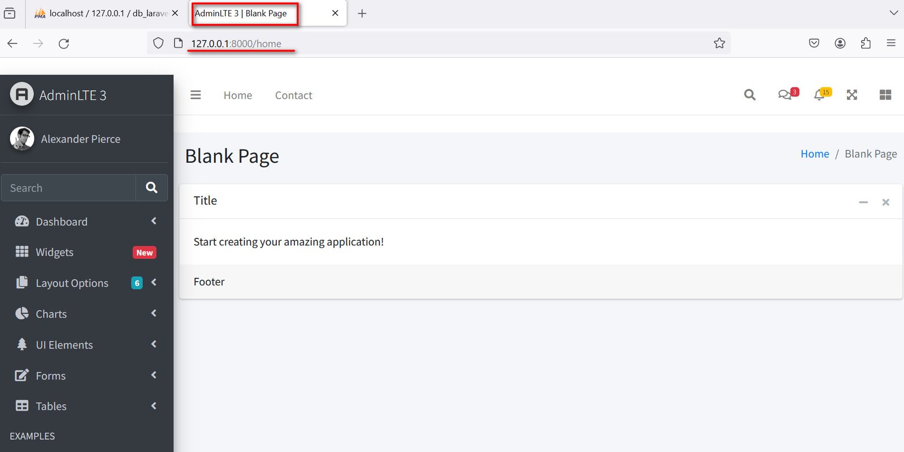Expand the Forms menu chevron
The height and width of the screenshot is (452, 904).
154,375
